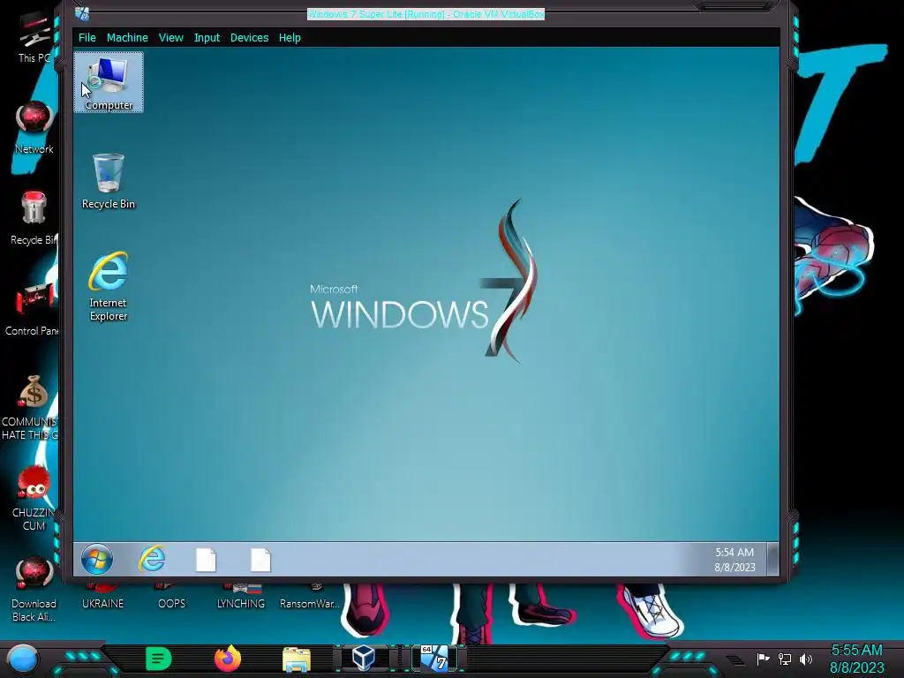Open the host volume speaker icon
The width and height of the screenshot is (904, 678).
pos(806,659)
